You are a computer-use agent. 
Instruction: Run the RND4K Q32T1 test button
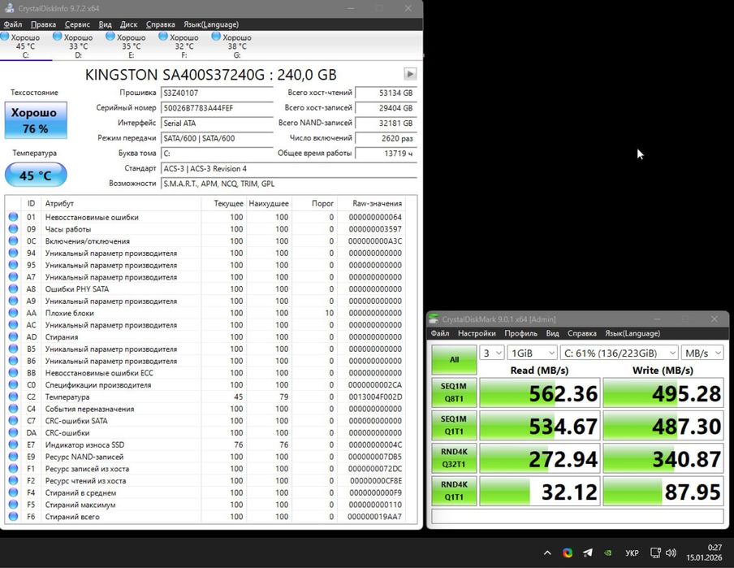[454, 457]
